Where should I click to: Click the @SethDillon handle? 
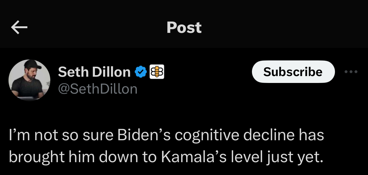(98, 89)
